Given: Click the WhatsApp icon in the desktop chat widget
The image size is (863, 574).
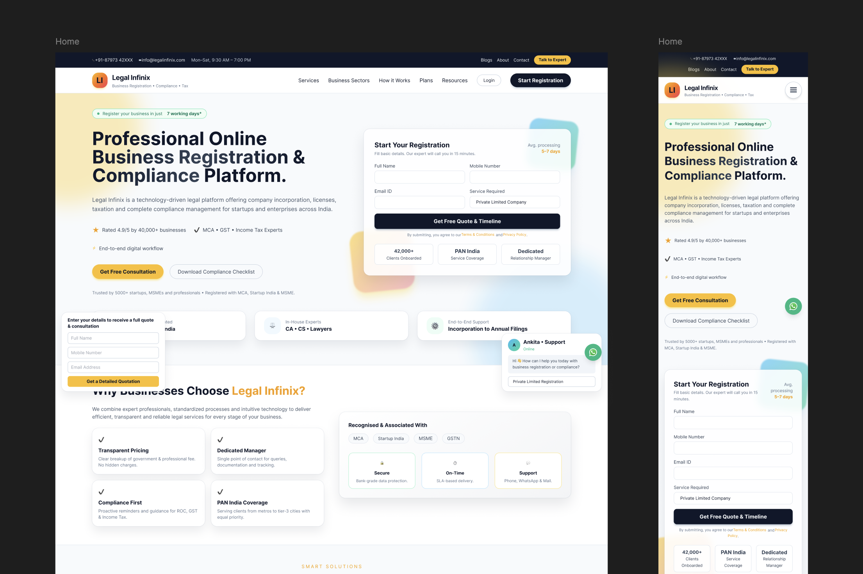Looking at the screenshot, I should (x=593, y=352).
